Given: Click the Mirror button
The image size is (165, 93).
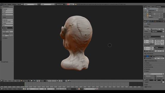Looking at the screenshot, I should pos(8,15).
